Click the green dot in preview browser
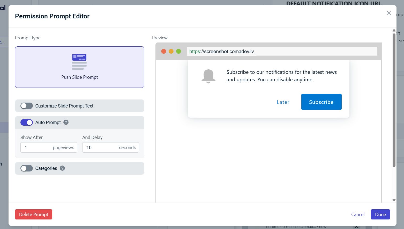Image resolution: width=404 pixels, height=229 pixels. [x=178, y=51]
